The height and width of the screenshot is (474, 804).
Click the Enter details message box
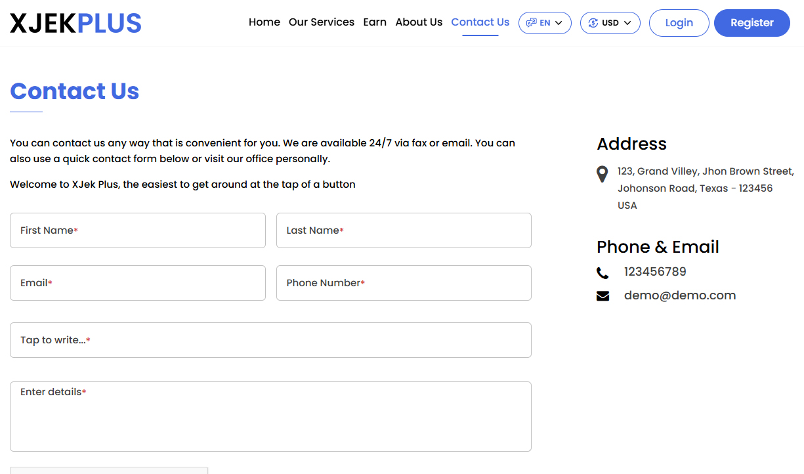point(270,416)
